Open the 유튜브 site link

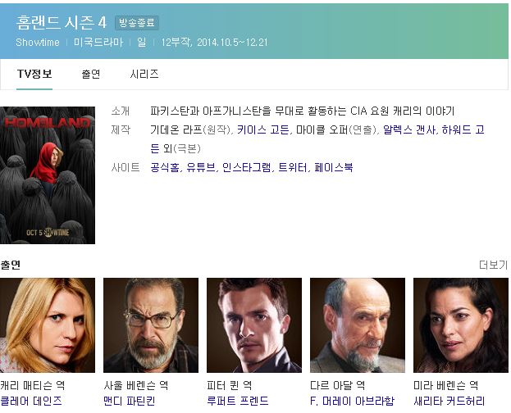(x=201, y=167)
